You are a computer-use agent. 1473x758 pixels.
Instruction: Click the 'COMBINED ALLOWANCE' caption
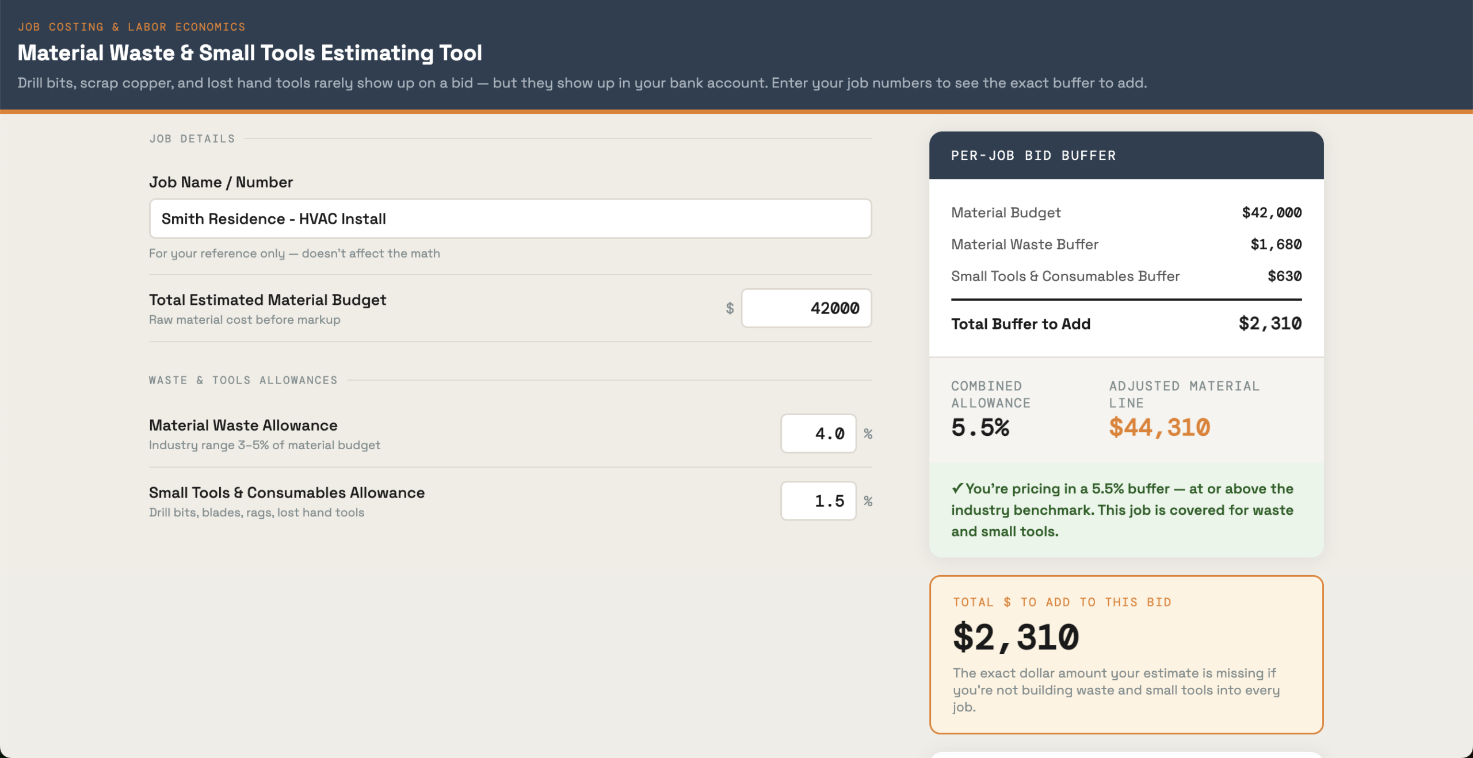click(991, 395)
